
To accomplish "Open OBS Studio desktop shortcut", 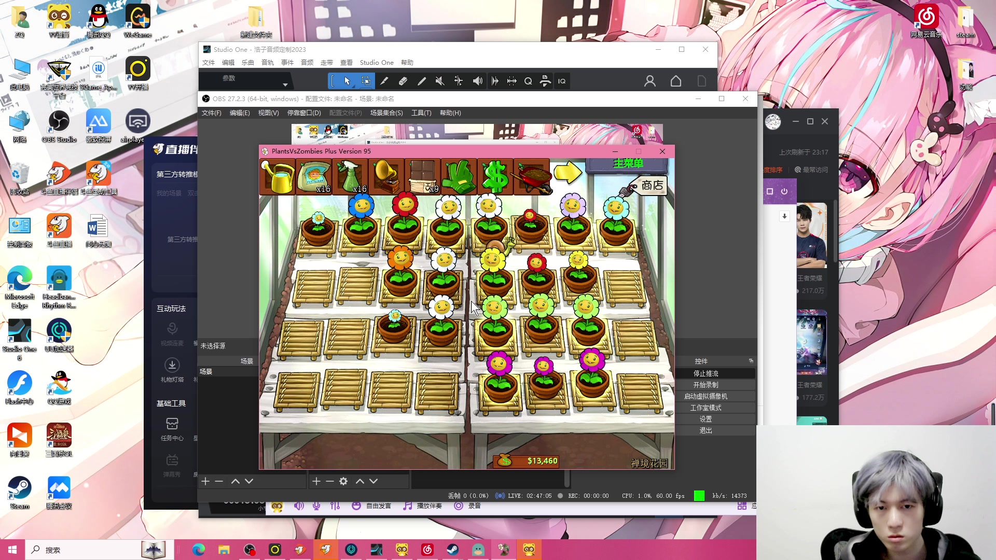I will pos(59,126).
